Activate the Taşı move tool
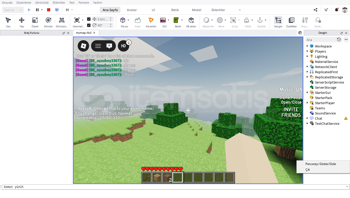 click(x=22, y=22)
